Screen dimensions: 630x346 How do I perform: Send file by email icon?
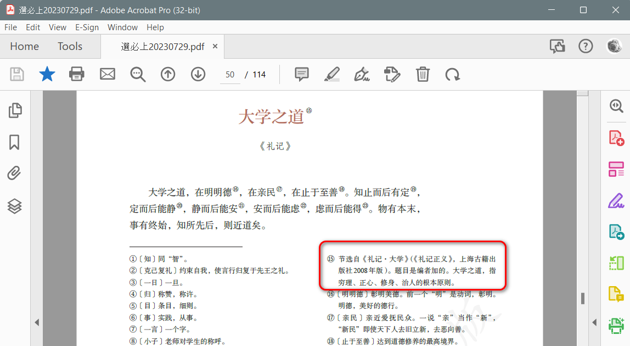click(107, 74)
